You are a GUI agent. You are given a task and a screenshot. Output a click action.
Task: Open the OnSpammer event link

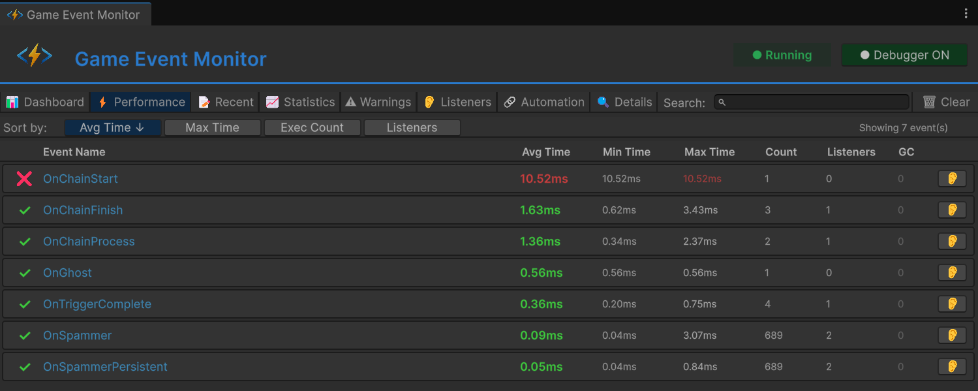(77, 335)
